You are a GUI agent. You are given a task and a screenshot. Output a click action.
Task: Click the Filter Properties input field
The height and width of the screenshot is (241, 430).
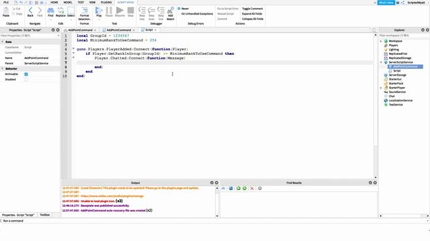point(30,35)
